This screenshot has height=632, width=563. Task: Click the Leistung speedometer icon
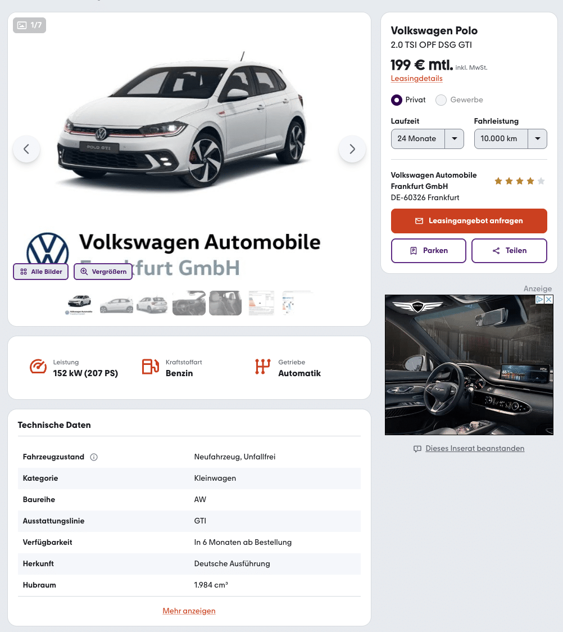coord(38,367)
